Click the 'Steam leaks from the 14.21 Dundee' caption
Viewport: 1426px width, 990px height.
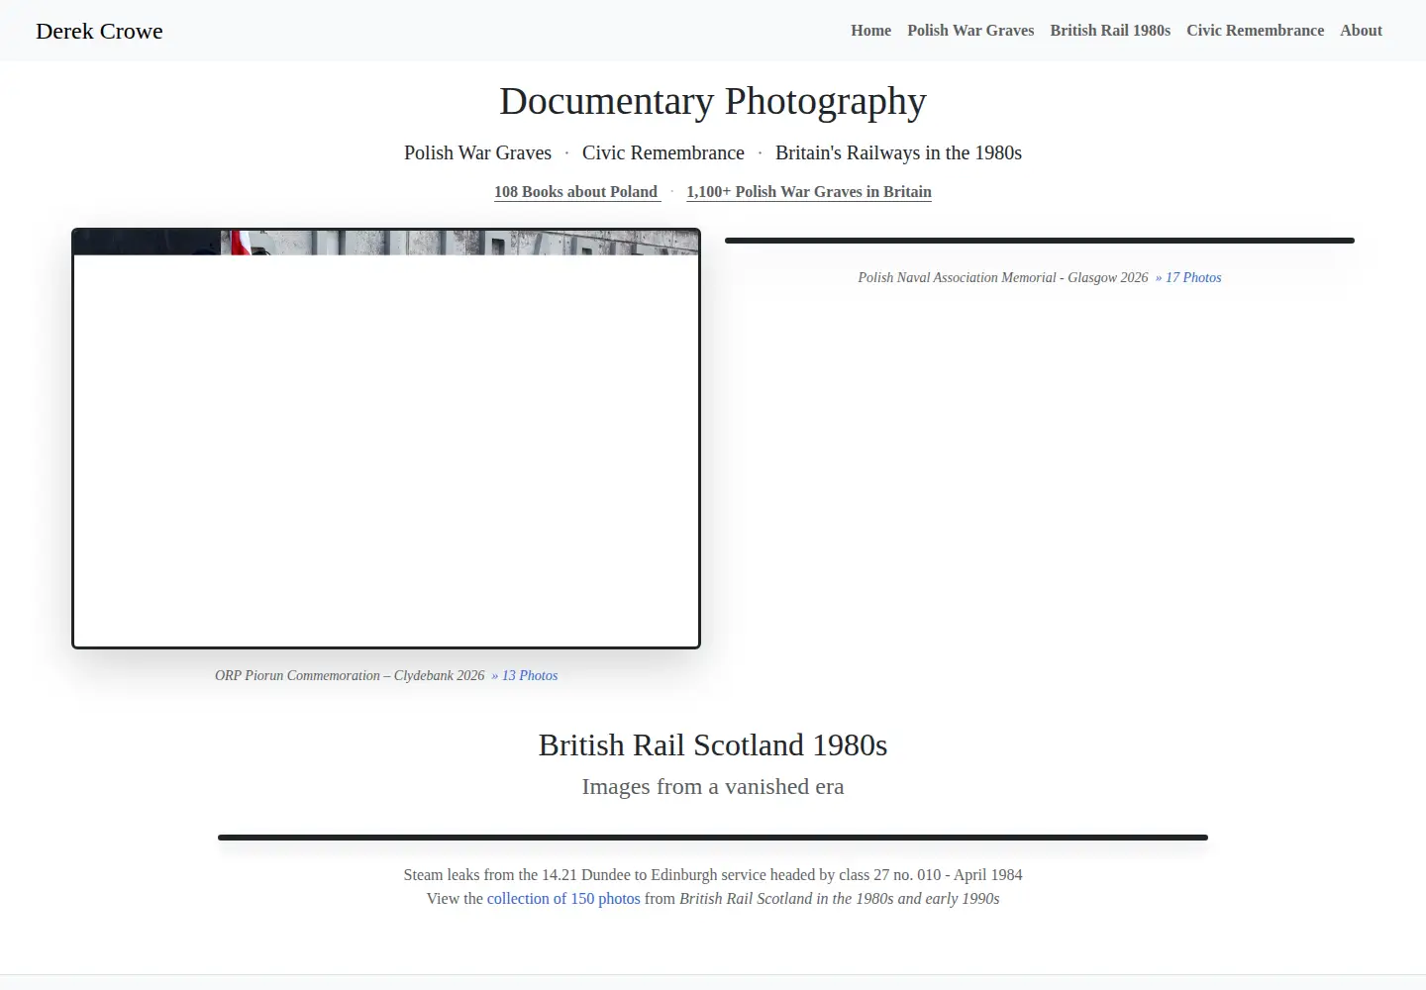pos(713,875)
